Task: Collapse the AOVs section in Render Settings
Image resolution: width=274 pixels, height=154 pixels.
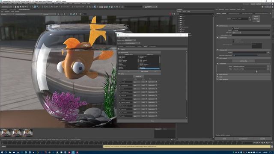Action: (x=119, y=74)
